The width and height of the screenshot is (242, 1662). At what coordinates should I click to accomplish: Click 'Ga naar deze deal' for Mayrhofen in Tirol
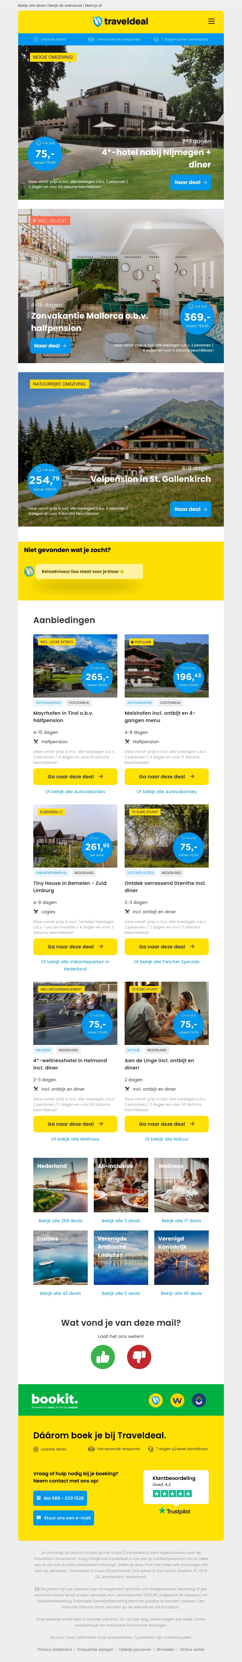click(75, 776)
